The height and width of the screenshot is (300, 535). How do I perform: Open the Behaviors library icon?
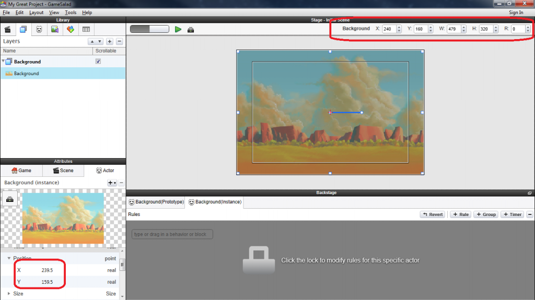71,29
